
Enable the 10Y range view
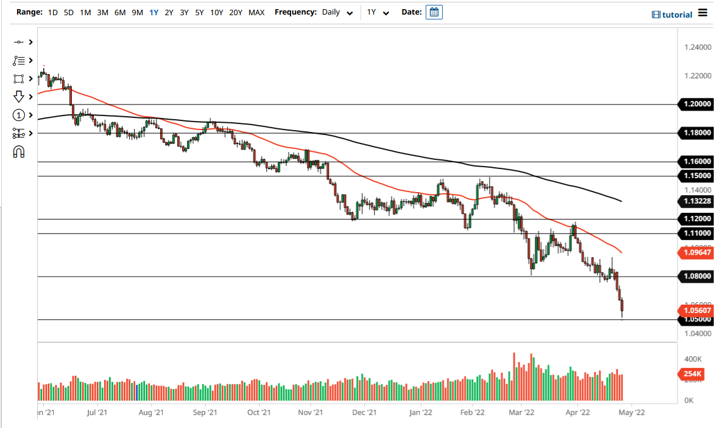tap(216, 12)
